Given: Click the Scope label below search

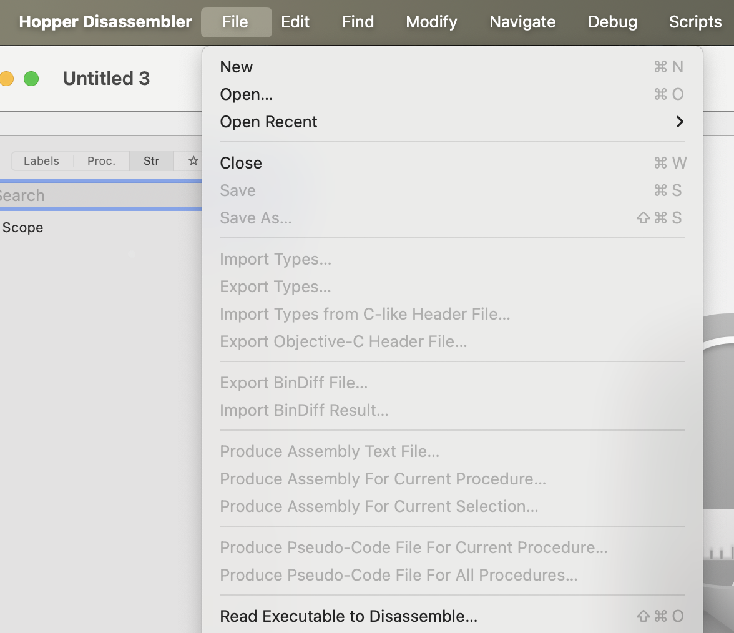Looking at the screenshot, I should click(22, 227).
